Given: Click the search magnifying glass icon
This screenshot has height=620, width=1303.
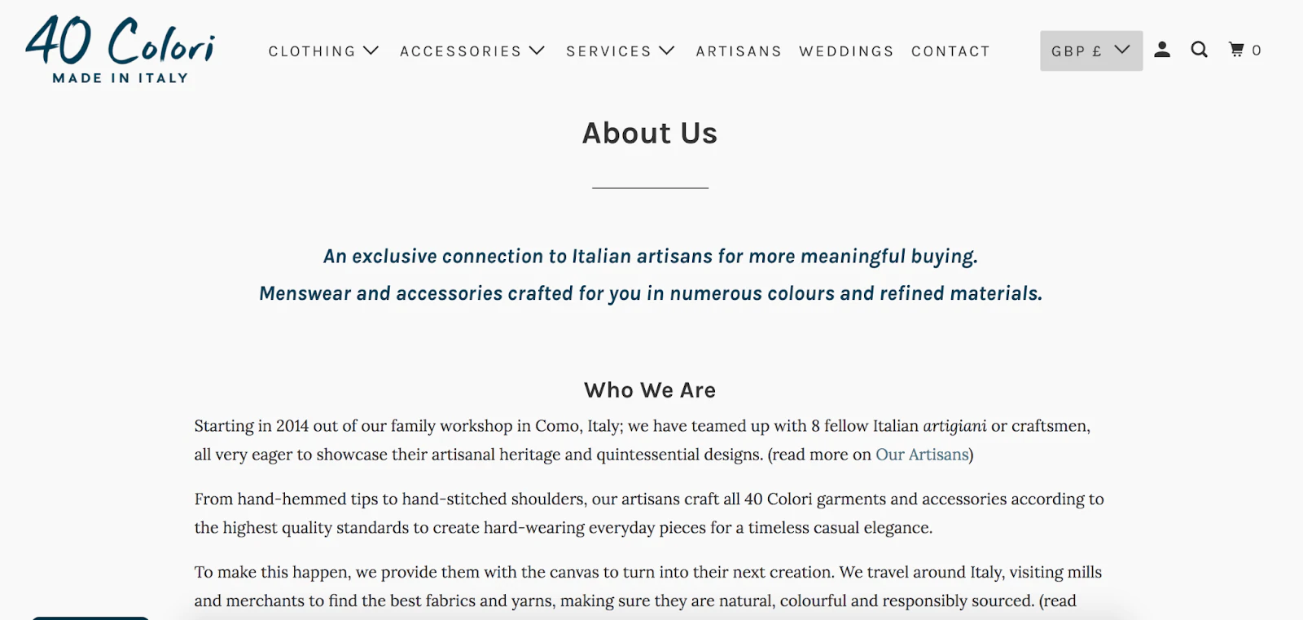Looking at the screenshot, I should 1199,50.
